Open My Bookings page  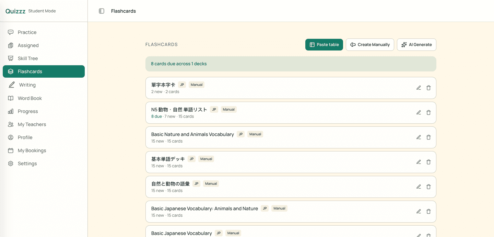(x=44, y=150)
